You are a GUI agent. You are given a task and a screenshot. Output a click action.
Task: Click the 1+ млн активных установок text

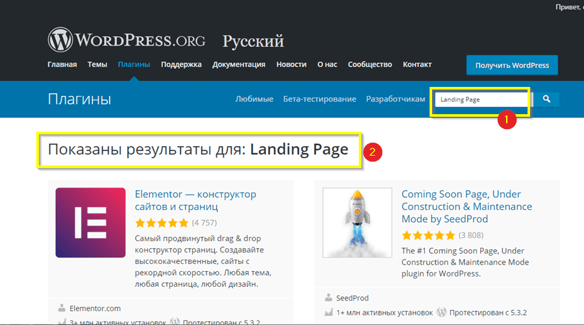(384, 312)
